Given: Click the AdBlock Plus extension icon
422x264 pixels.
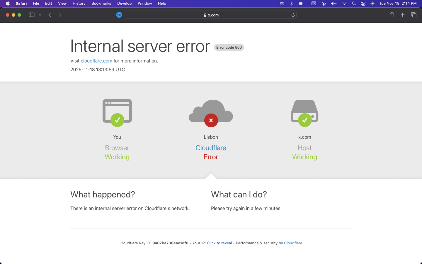Looking at the screenshot, I should point(119,15).
